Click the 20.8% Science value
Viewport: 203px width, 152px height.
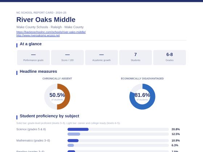click(176, 129)
